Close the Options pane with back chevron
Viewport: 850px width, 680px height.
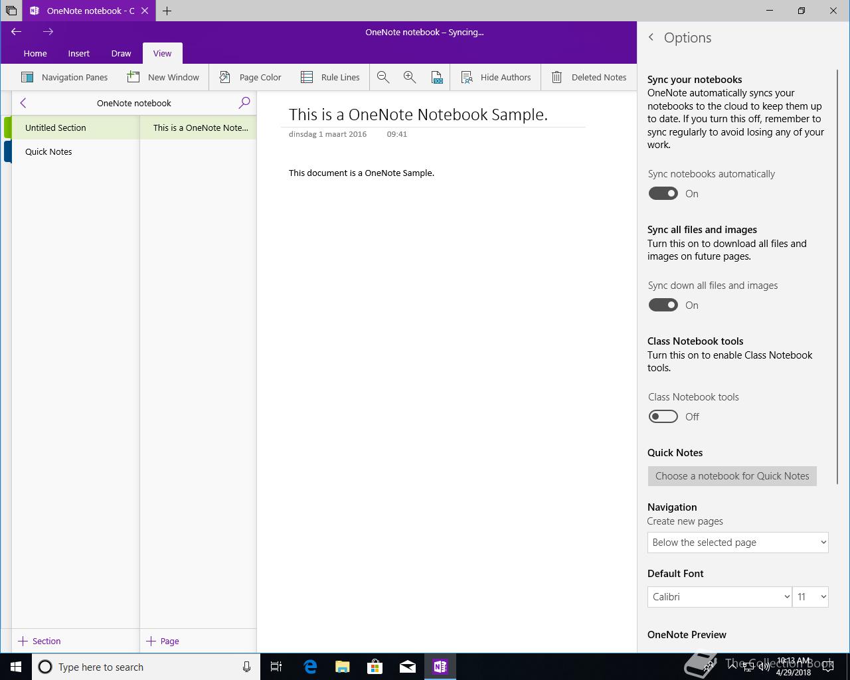tap(651, 38)
